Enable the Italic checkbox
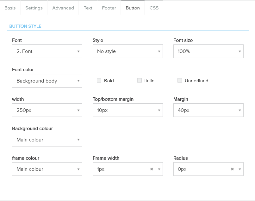 tap(139, 81)
